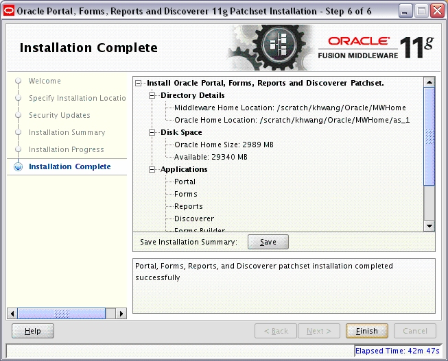Click summary tree scroll down arrow
The width and height of the screenshot is (448, 361).
coord(429,226)
